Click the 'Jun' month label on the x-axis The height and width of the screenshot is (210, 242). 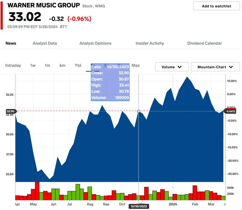pyautogui.click(x=54, y=204)
